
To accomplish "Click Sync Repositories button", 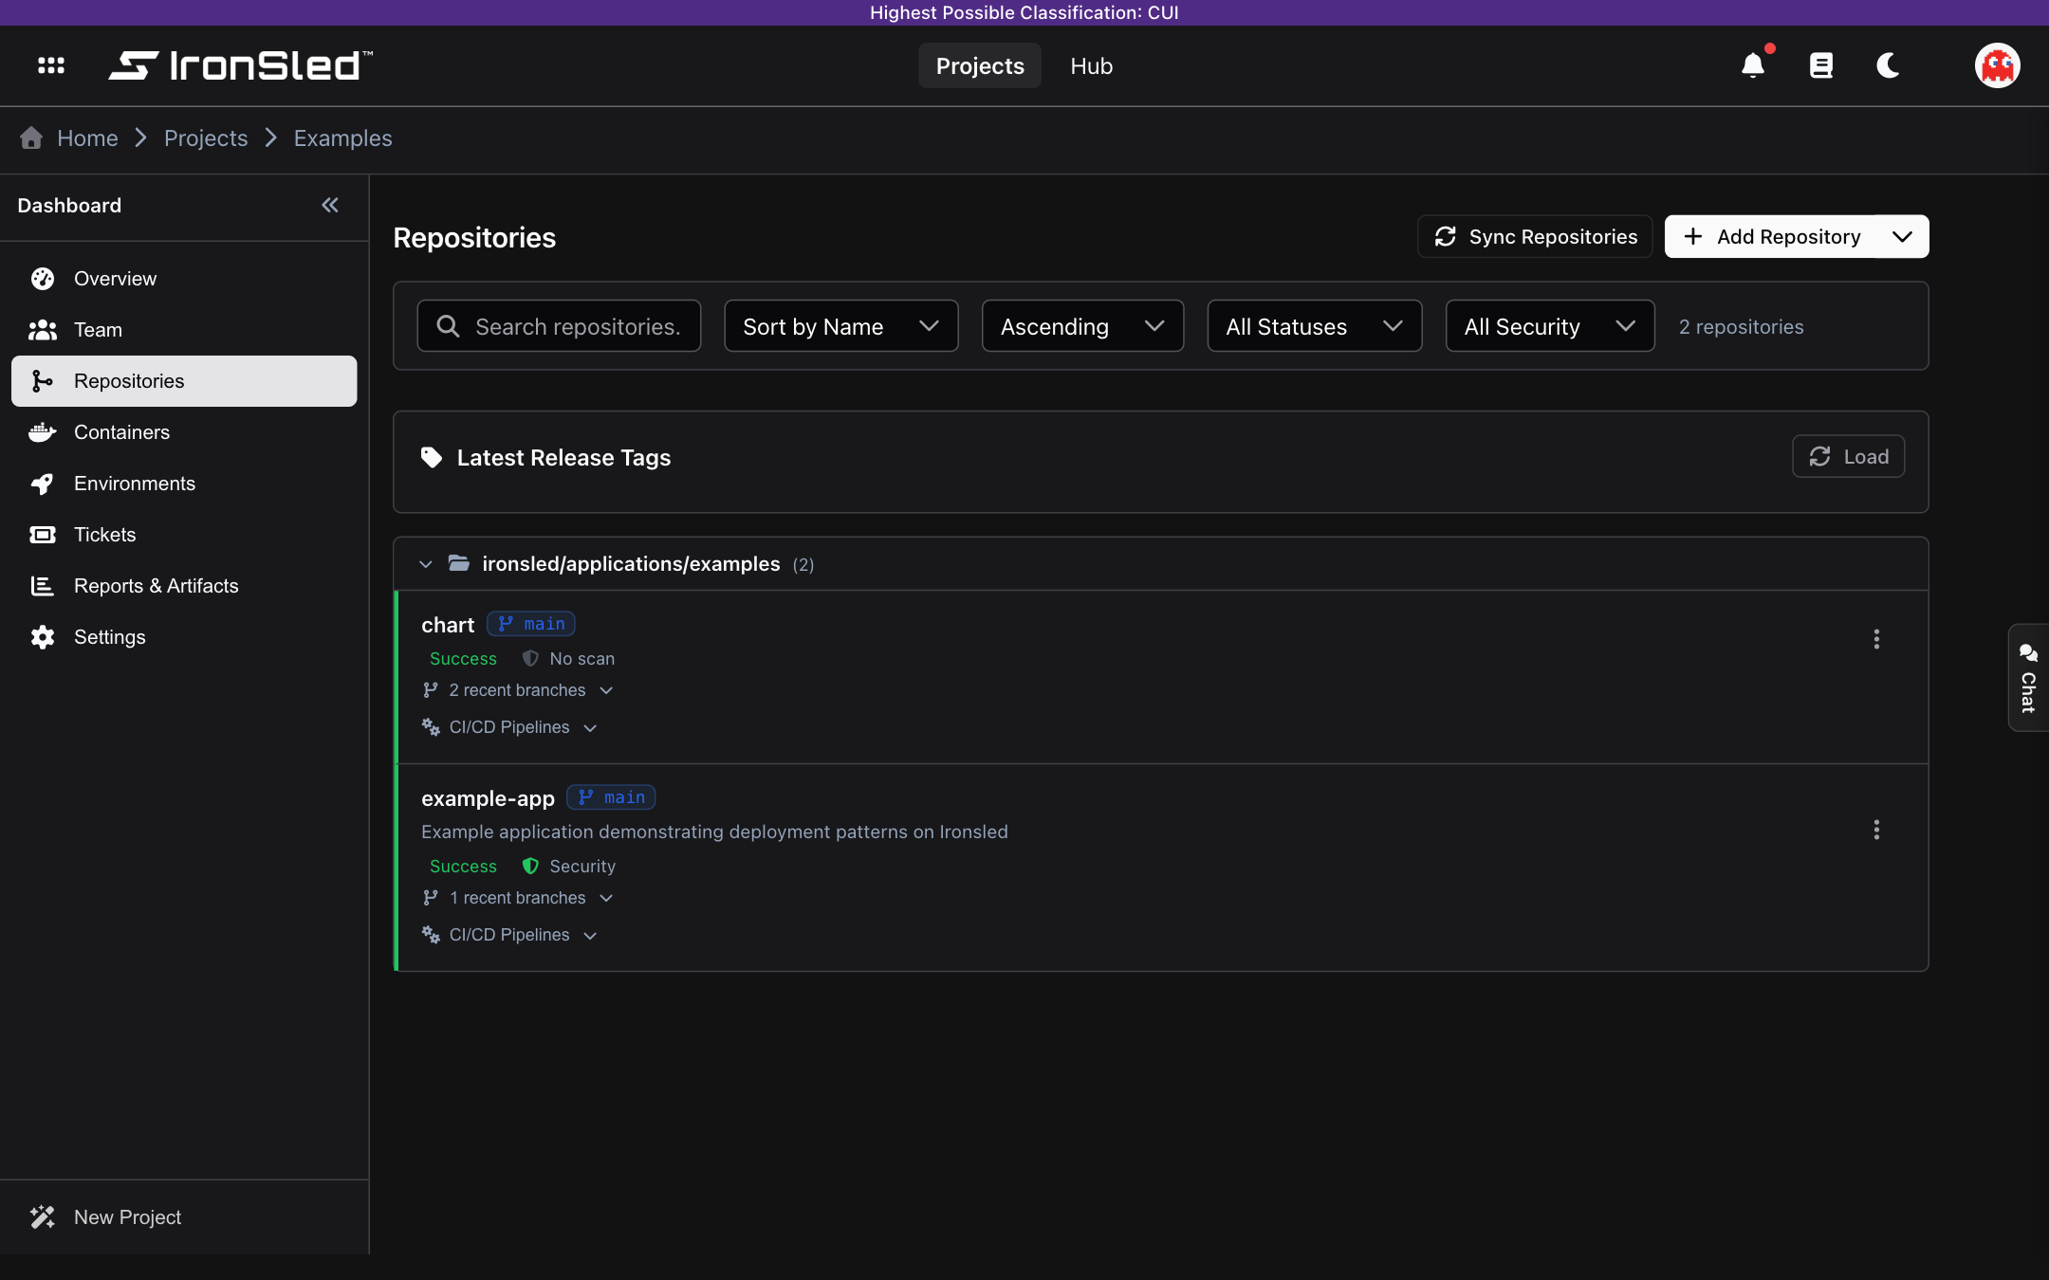I will point(1535,236).
